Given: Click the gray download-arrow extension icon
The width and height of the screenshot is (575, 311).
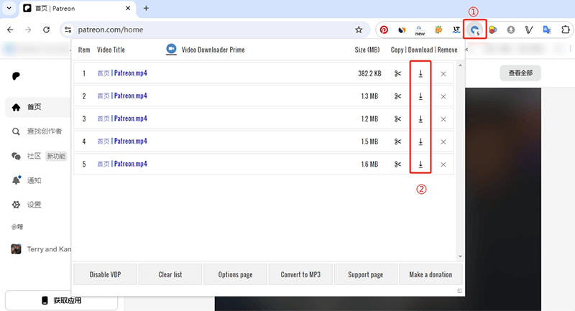Looking at the screenshot, I should [511, 29].
